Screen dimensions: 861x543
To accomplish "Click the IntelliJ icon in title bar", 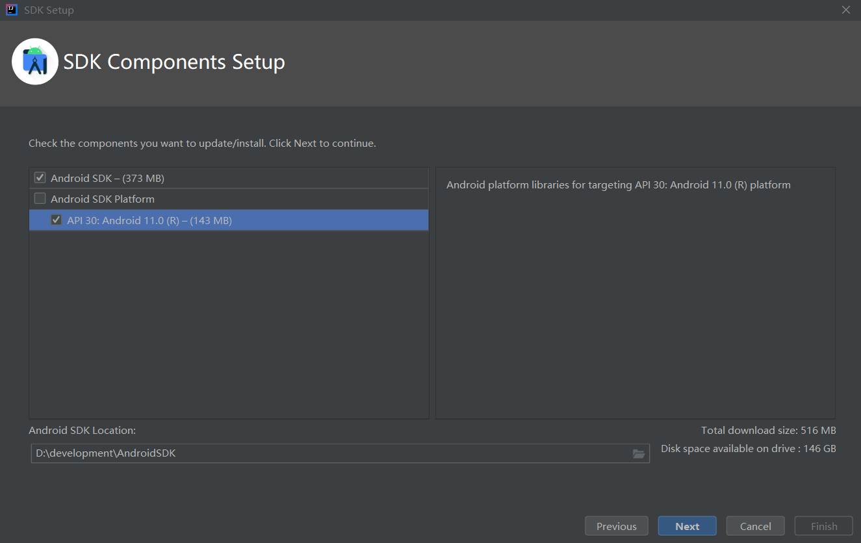I will tap(11, 10).
